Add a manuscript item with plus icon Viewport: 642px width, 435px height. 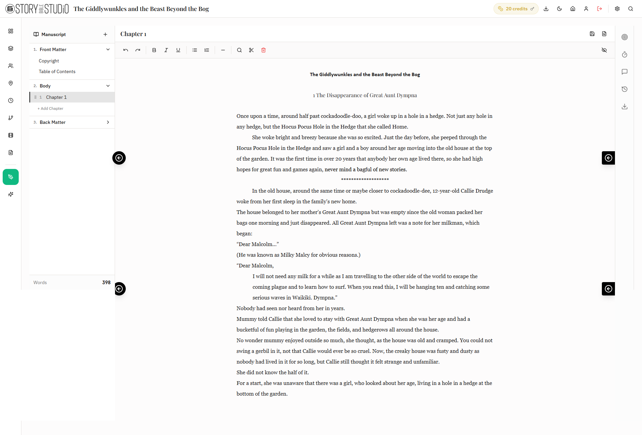tap(105, 34)
